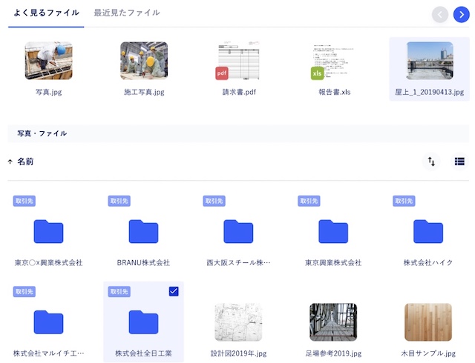Open the 株式会社マルイチエ folder
The height and width of the screenshot is (363, 475).
(48, 322)
